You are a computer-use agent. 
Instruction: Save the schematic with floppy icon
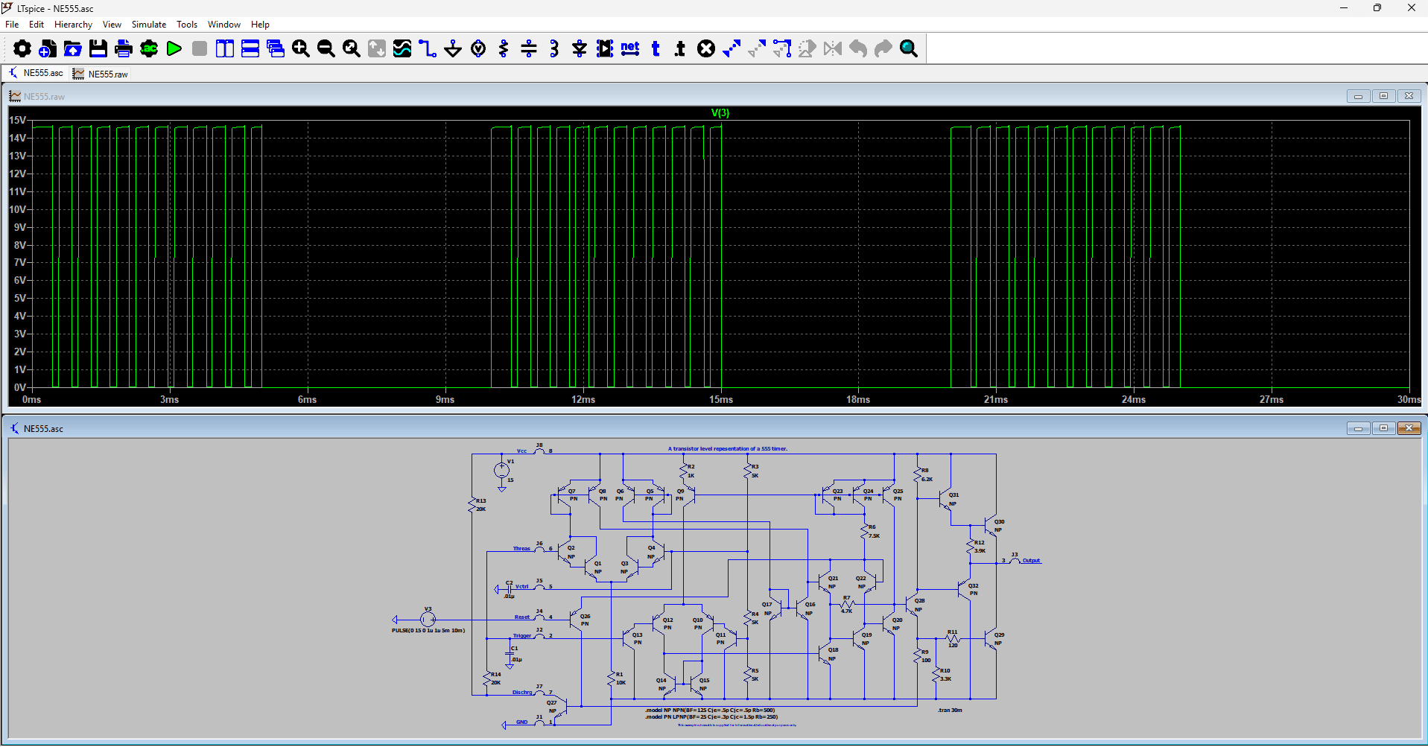tap(98, 49)
